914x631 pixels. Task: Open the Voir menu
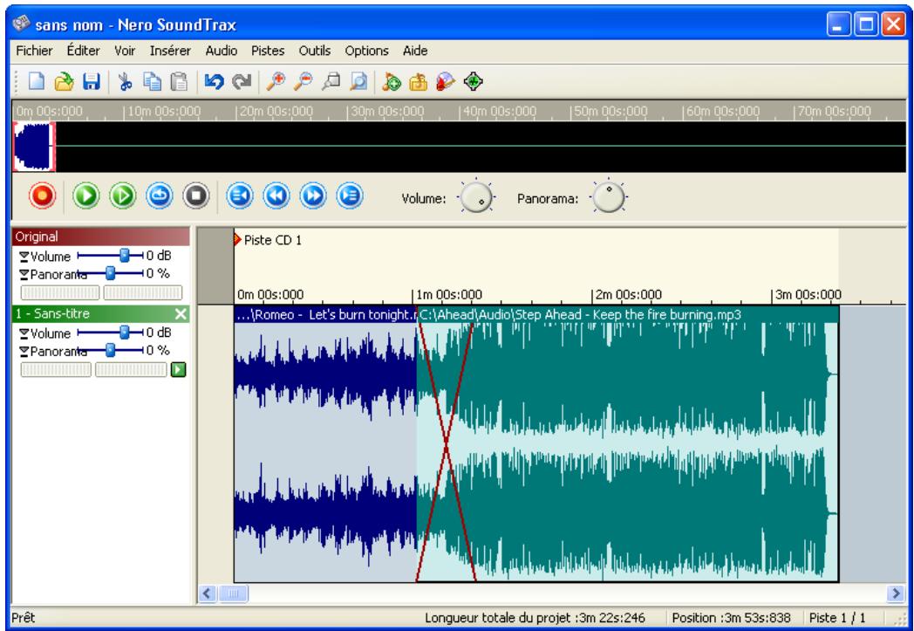[x=125, y=51]
